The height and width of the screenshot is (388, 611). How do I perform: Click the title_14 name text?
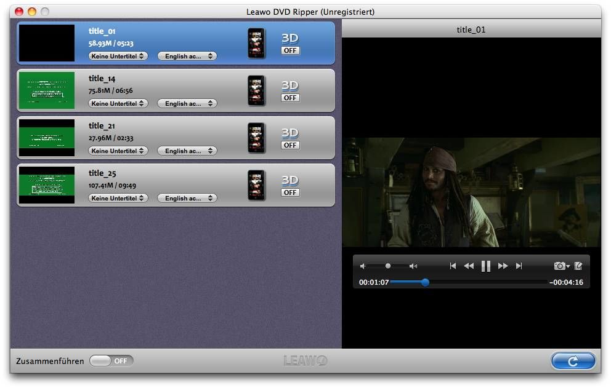click(102, 79)
